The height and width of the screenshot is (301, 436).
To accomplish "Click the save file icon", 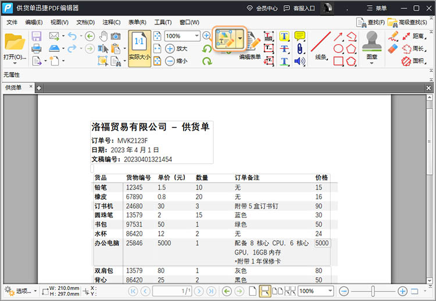I will coord(37,36).
